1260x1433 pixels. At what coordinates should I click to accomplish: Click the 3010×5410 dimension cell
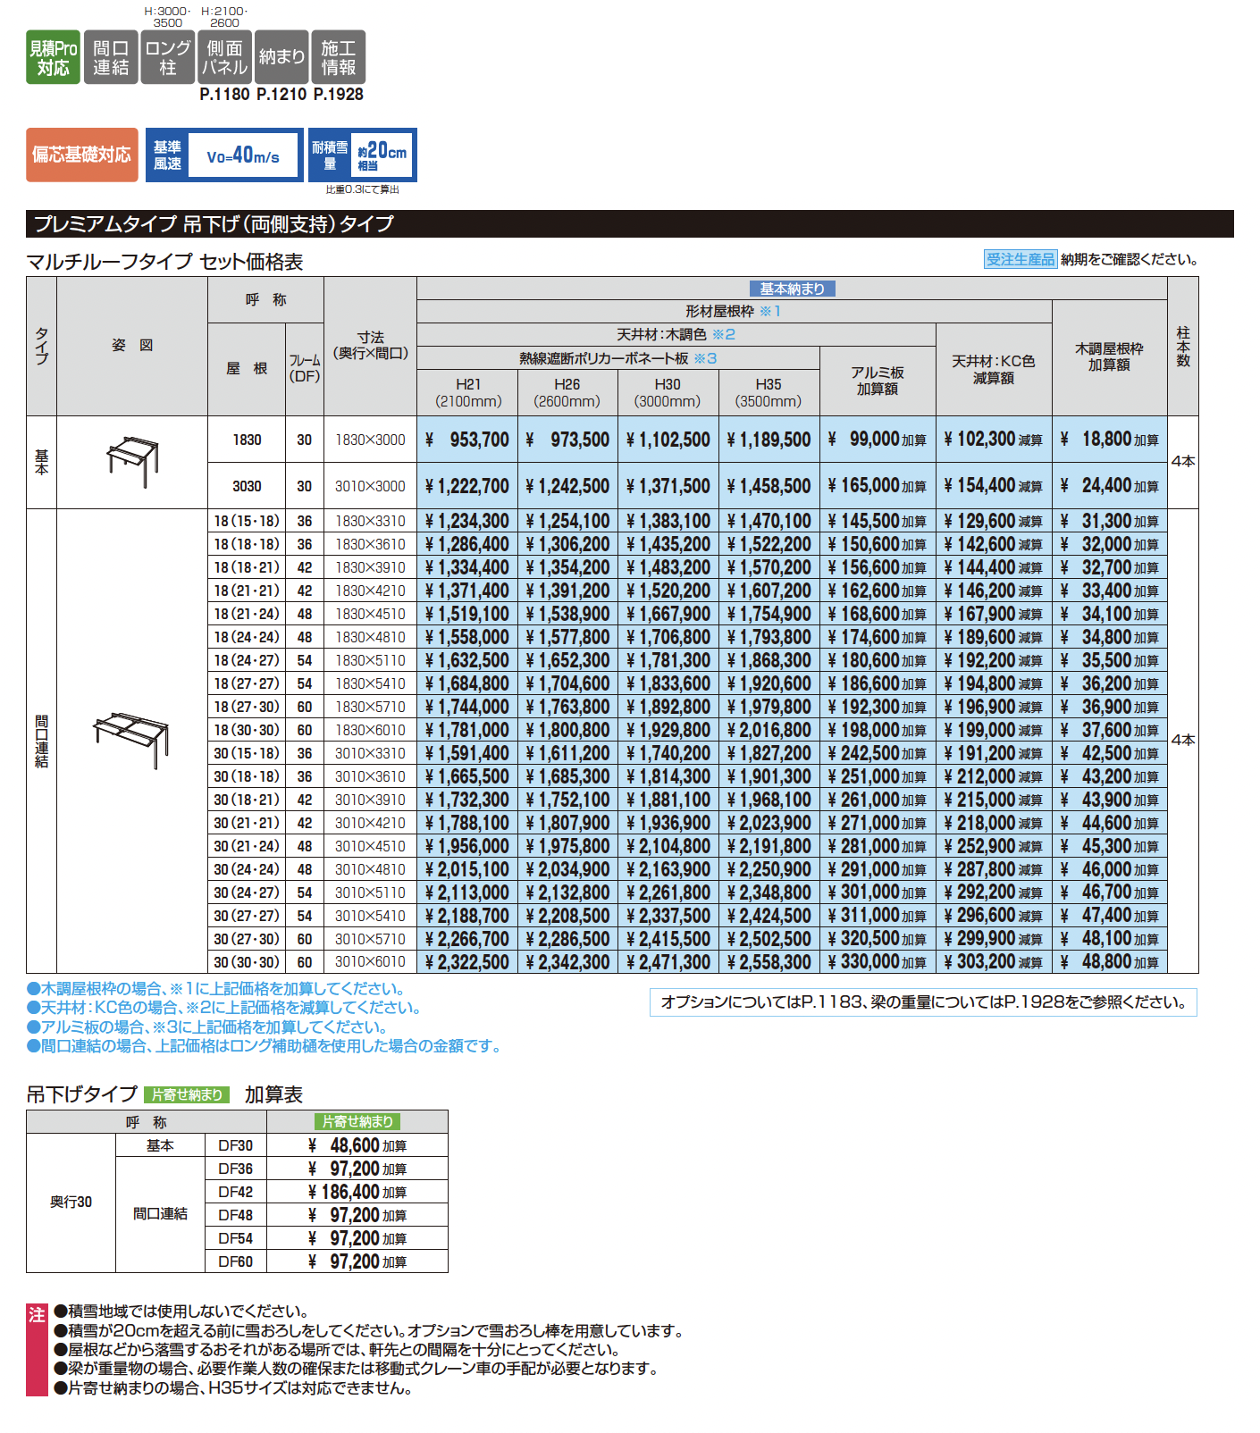(x=370, y=916)
